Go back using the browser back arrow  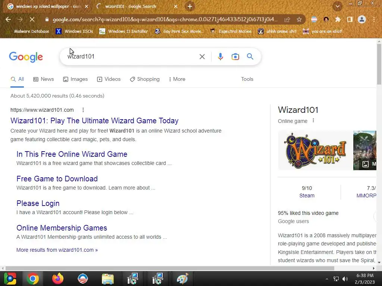(x=8, y=19)
